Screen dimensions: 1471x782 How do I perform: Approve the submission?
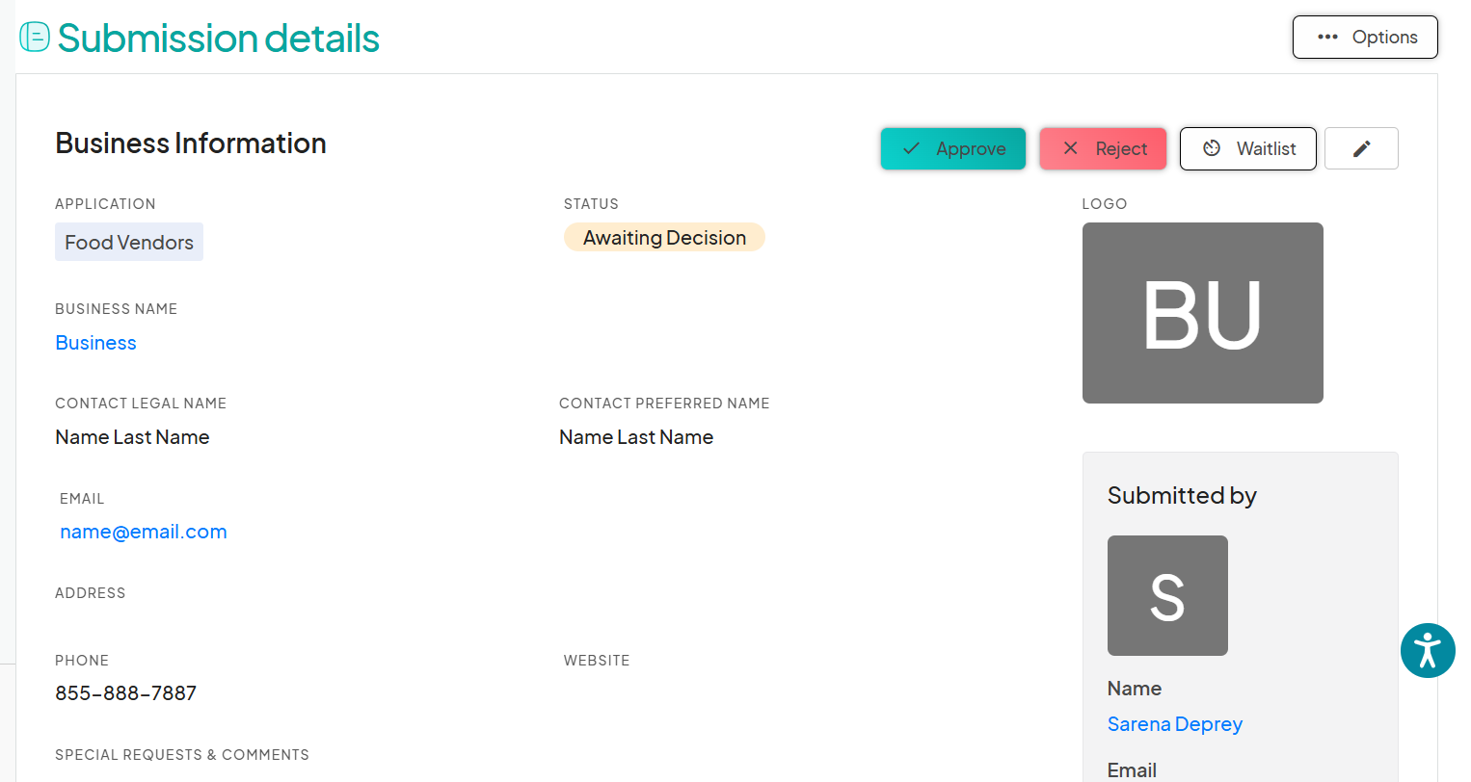[952, 148]
